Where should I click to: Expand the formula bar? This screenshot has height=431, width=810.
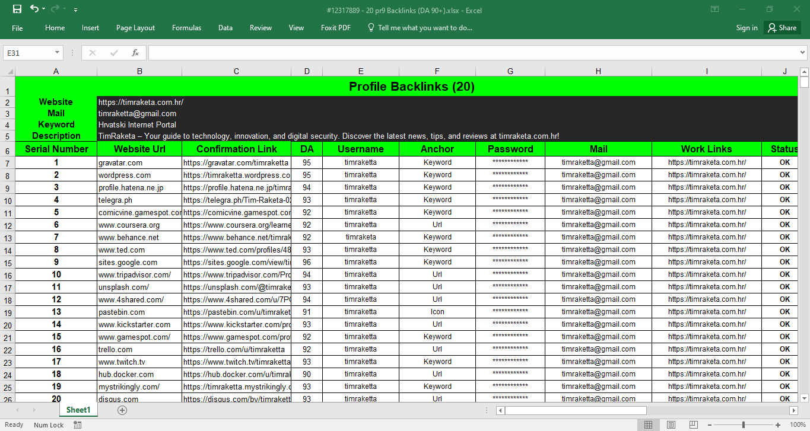803,53
